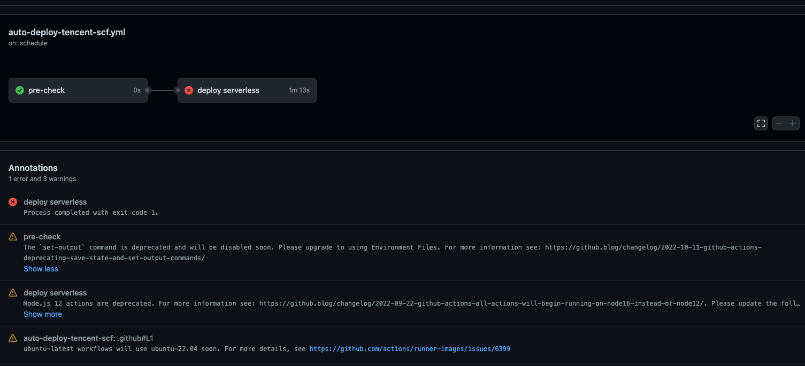Click the 1m 13s duration label
The image size is (805, 366).
[x=298, y=90]
